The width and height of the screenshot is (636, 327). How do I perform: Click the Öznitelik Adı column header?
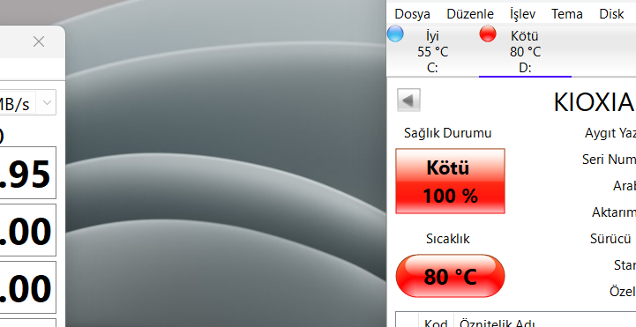(497, 323)
